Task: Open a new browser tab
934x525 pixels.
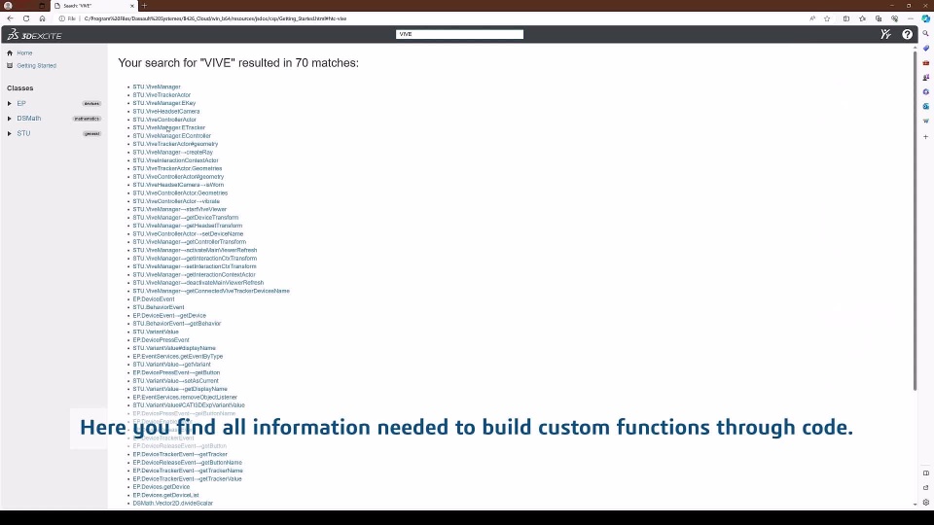Action: (x=144, y=6)
